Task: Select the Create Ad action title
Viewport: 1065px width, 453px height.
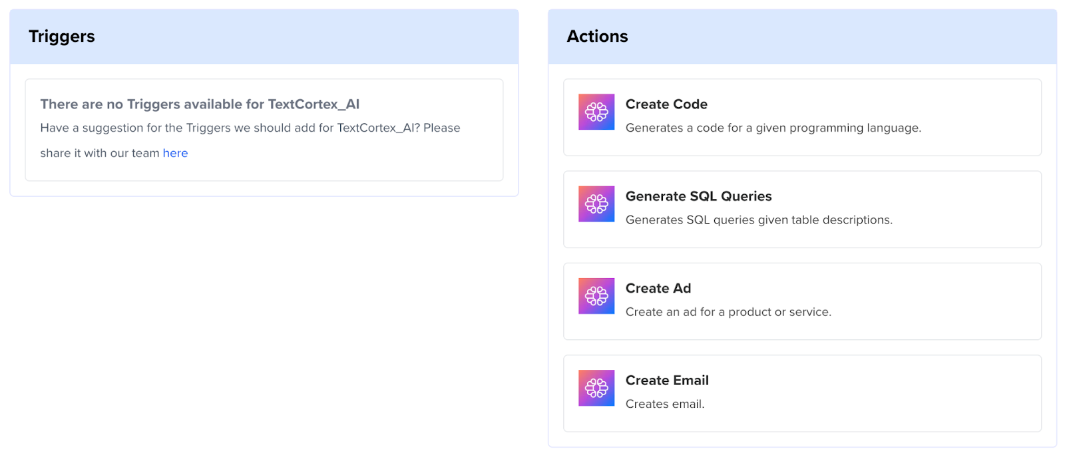Action: point(658,288)
